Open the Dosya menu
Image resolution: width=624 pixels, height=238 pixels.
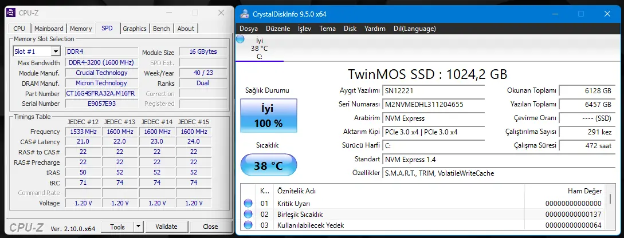pos(249,29)
